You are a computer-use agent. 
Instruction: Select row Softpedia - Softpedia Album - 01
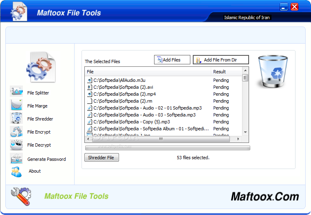point(163,129)
